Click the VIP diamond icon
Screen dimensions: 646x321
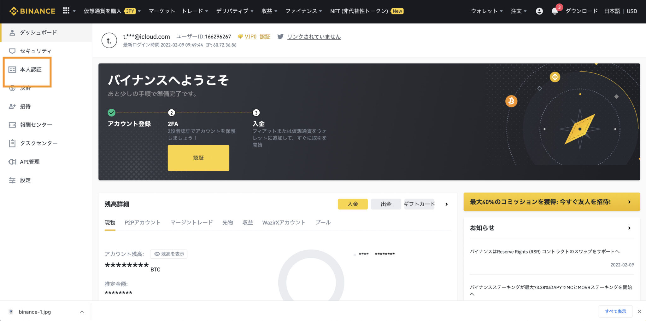tap(240, 37)
